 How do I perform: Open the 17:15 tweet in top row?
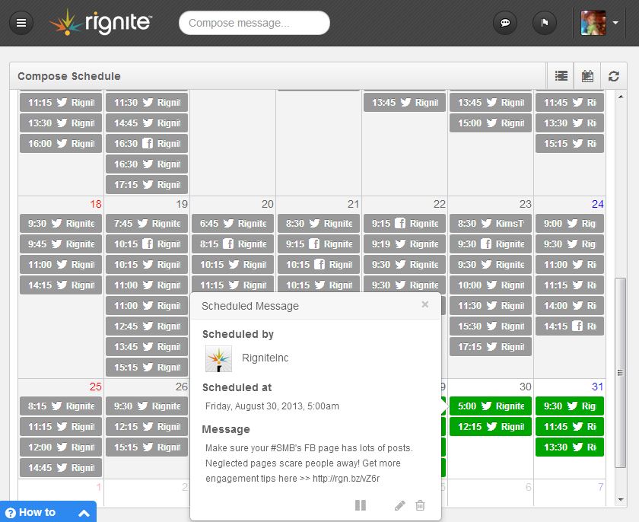point(147,185)
